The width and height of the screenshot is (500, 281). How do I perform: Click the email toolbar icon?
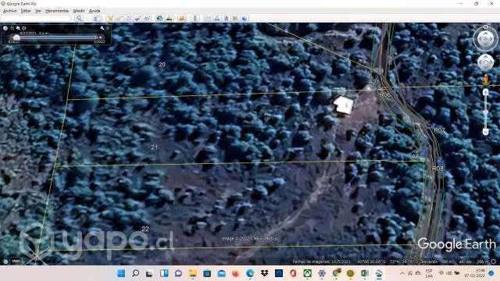208,19
